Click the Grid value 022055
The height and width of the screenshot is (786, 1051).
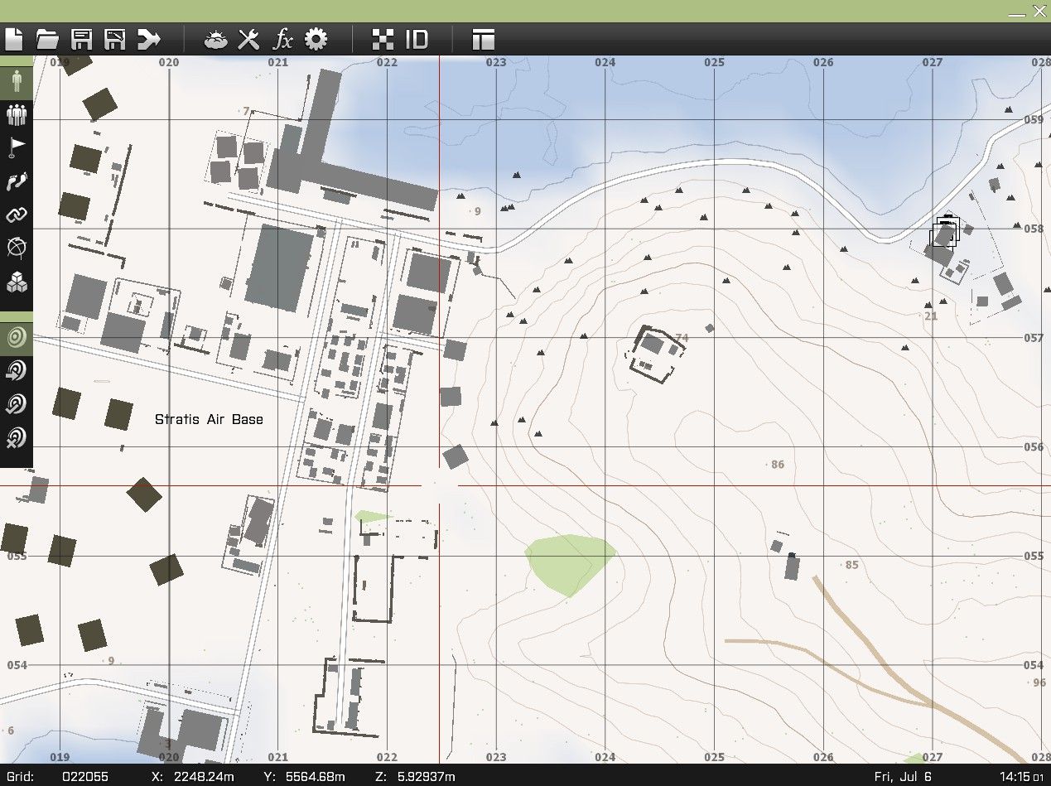tap(84, 777)
